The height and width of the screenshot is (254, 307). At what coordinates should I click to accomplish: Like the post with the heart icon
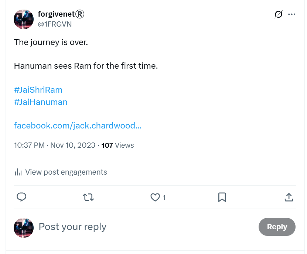point(155,197)
